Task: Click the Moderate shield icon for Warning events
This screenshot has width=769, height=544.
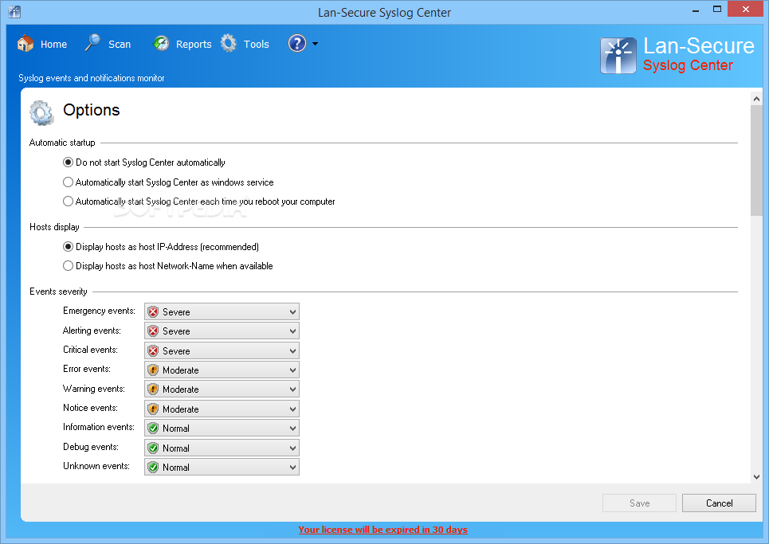Action: pos(153,389)
